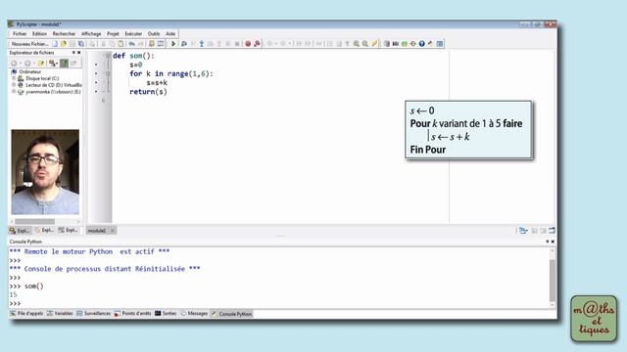This screenshot has width=627, height=352.
Task: Click the Debug toolbar icon
Action: [x=184, y=44]
